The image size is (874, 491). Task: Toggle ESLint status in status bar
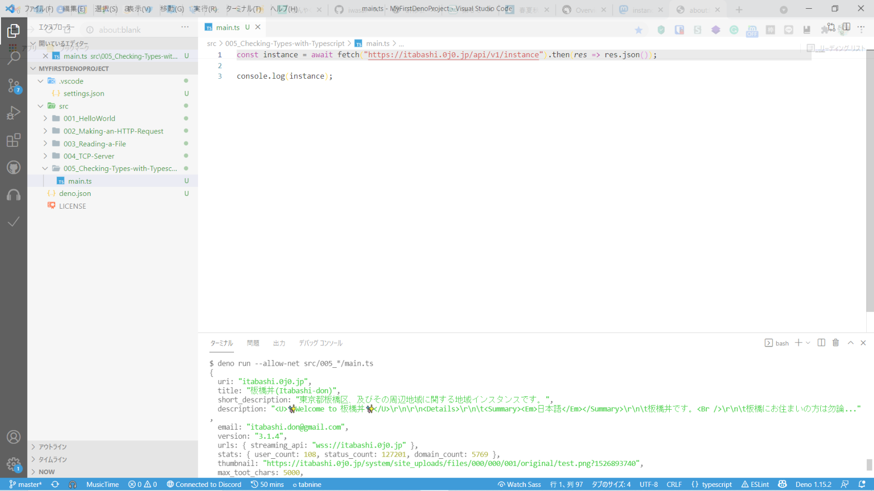click(755, 484)
